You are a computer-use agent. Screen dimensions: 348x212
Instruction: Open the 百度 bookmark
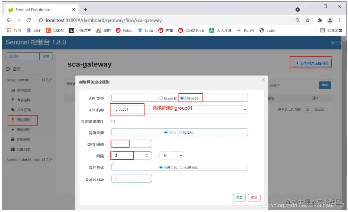point(33,30)
